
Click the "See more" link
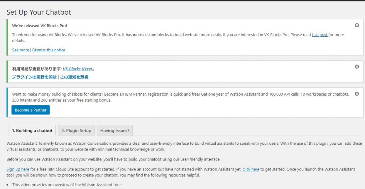tap(20, 50)
